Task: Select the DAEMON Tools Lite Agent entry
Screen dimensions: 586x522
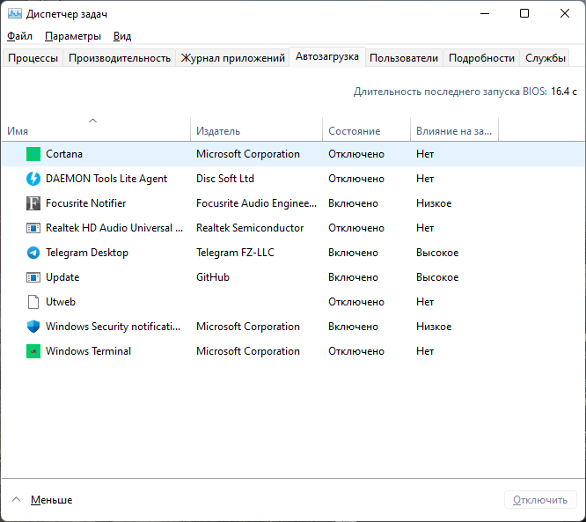Action: (x=106, y=179)
